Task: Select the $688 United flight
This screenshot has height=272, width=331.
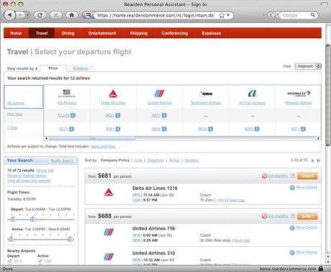Action: click(x=307, y=216)
